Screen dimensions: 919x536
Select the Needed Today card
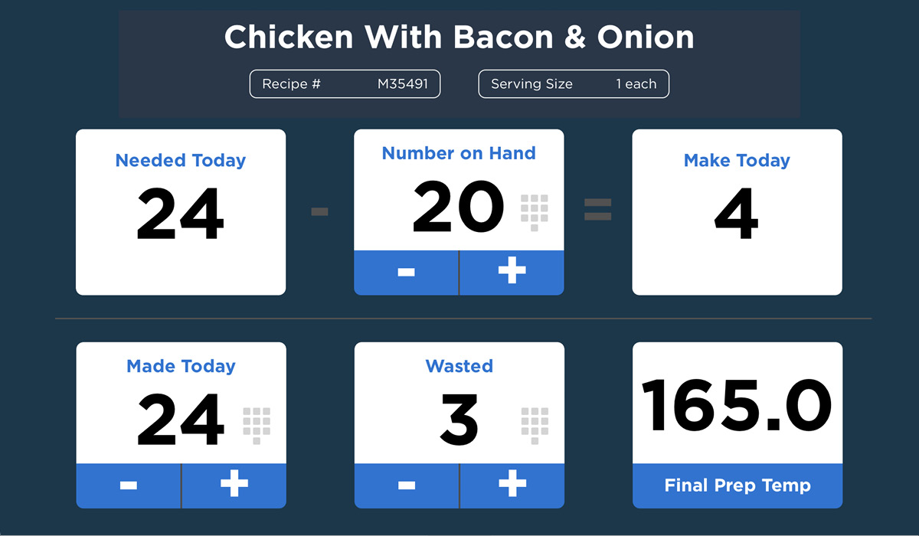[x=181, y=212]
